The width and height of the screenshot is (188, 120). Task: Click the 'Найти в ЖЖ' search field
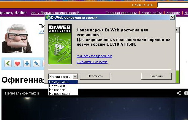(x=173, y=5)
